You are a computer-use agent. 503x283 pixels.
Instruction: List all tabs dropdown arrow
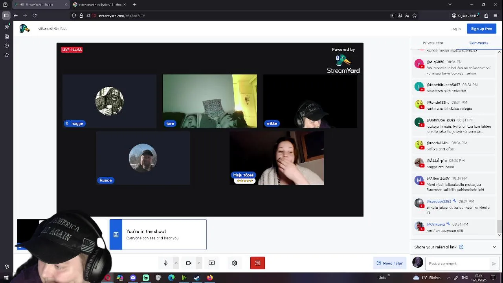tap(450, 5)
